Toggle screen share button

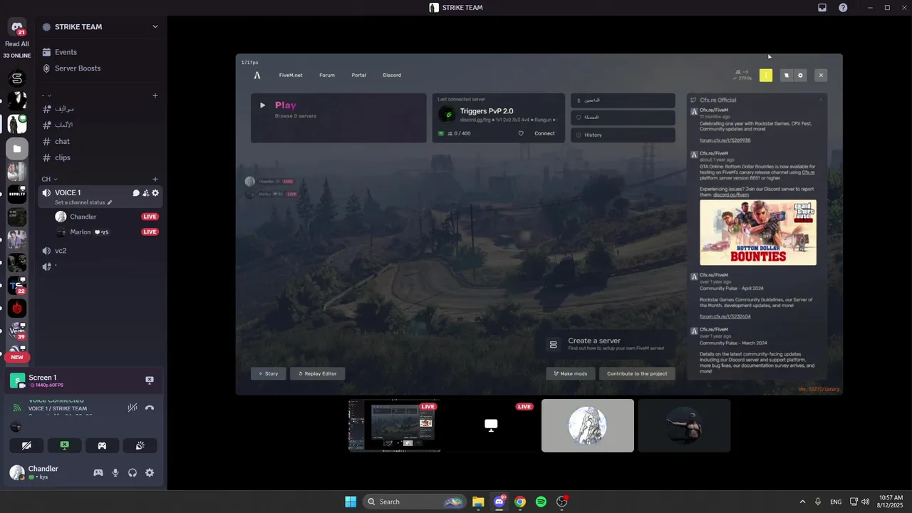(64, 445)
